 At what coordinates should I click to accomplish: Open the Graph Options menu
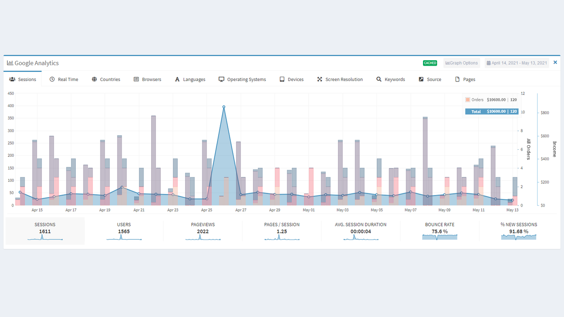tap(461, 63)
